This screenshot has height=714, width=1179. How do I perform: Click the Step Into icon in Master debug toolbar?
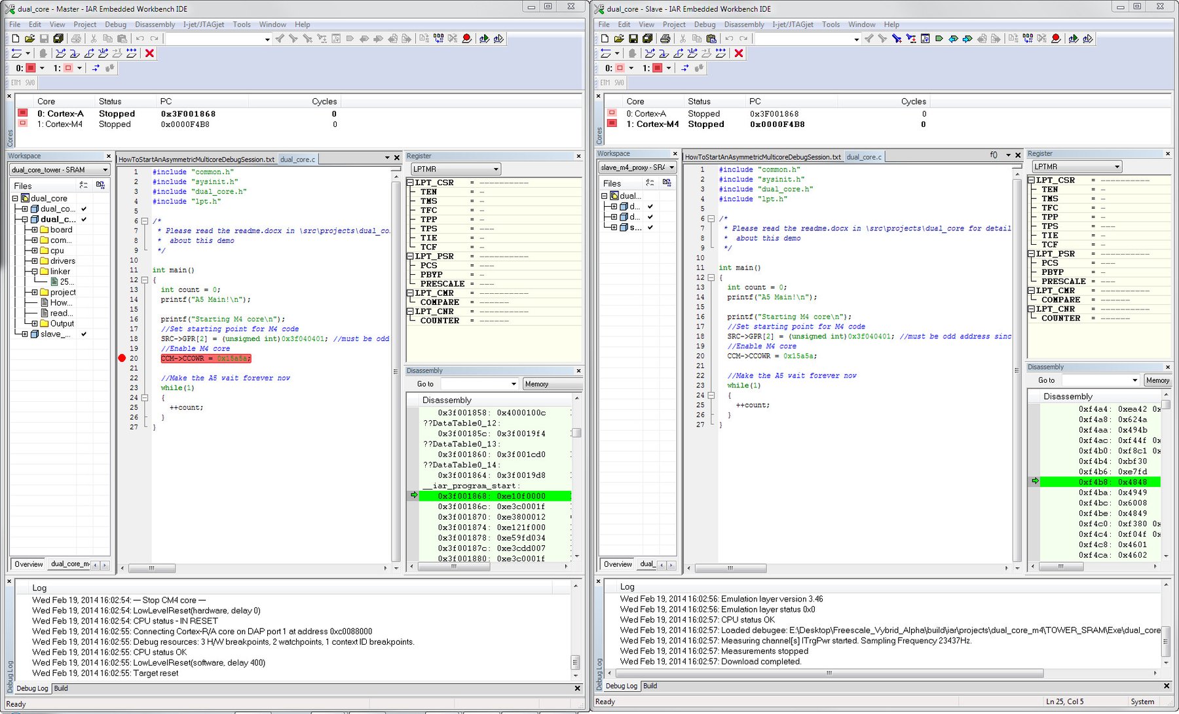click(x=73, y=54)
